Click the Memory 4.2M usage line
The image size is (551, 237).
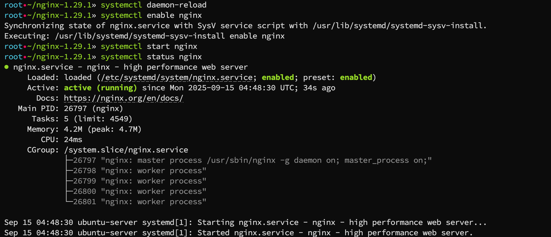(x=84, y=129)
